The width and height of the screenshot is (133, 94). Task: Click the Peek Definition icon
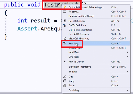65,21
